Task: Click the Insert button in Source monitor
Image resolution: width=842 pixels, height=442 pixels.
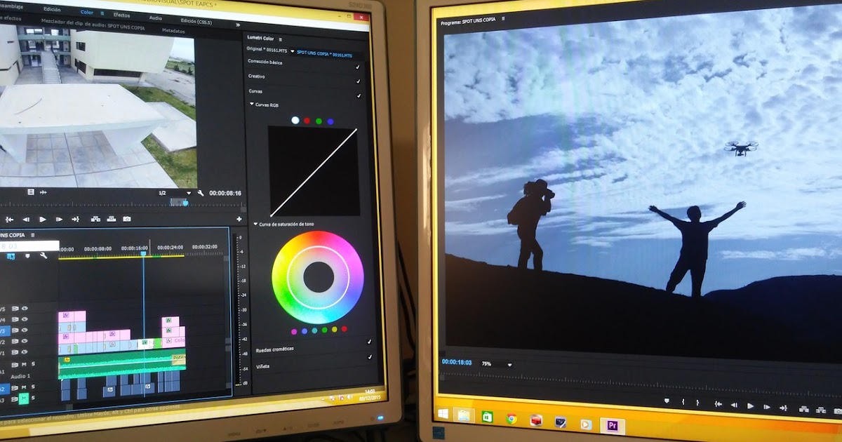Action: pyautogui.click(x=95, y=220)
